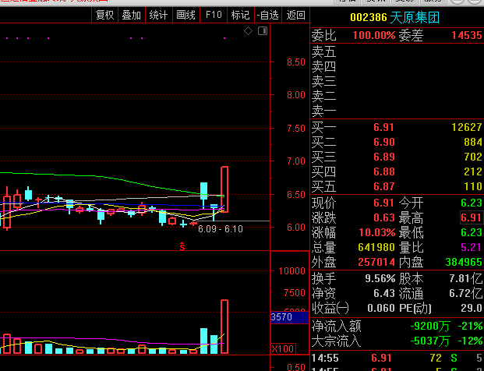Click the 卖五 sell order row
Image resolution: width=484 pixels, height=371 pixels.
pyautogui.click(x=397, y=51)
